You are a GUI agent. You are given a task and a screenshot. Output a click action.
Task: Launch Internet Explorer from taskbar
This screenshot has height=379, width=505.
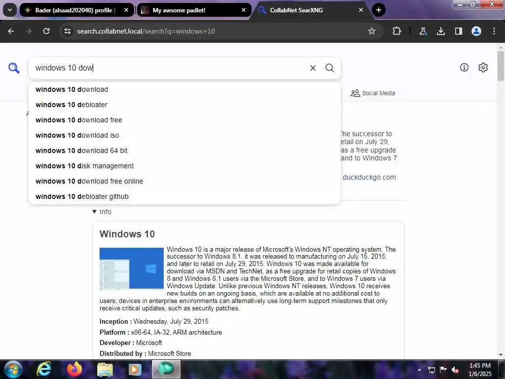[43, 369]
